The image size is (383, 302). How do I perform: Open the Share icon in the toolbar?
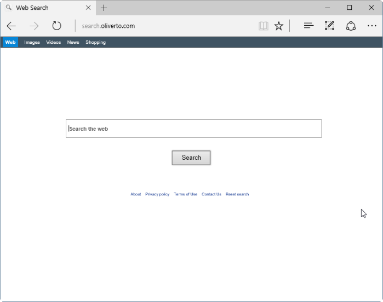(x=351, y=26)
